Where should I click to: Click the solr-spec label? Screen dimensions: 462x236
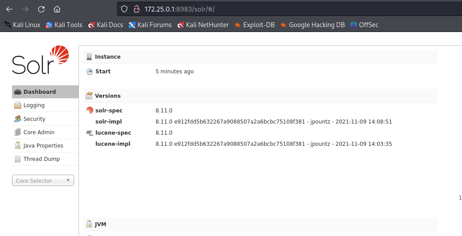(x=109, y=111)
